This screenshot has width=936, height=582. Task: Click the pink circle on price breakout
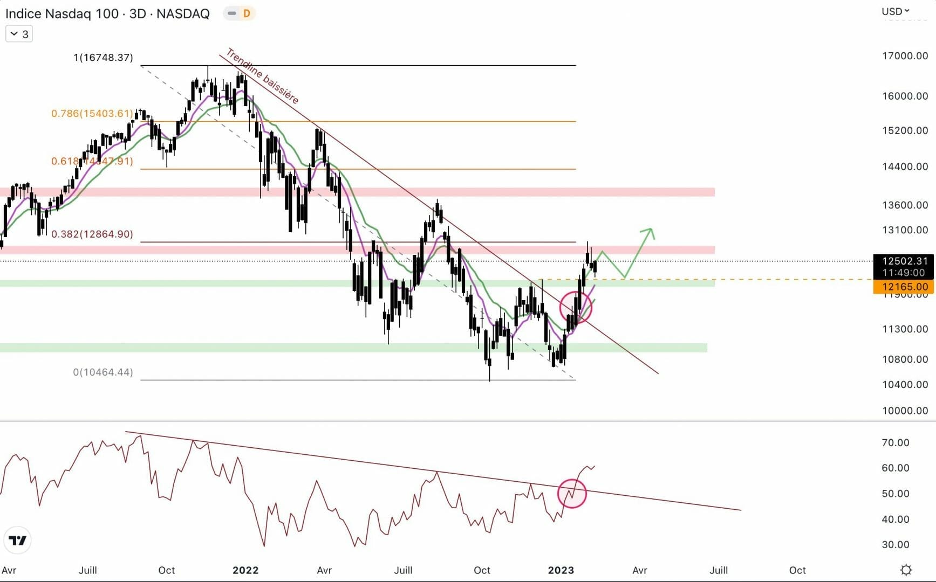576,308
